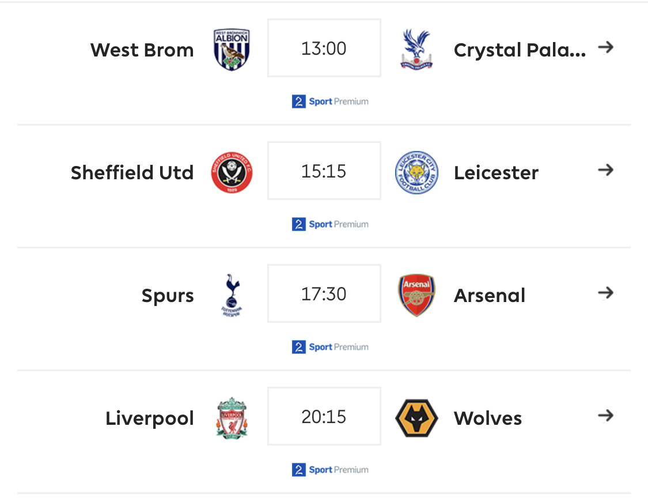Open West Brom match via arrow
Screen dimensions: 648x498
[x=606, y=47]
